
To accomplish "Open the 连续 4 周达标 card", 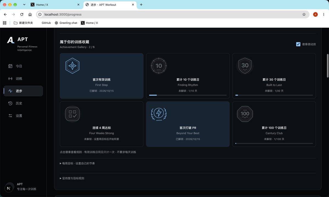I will (101, 124).
